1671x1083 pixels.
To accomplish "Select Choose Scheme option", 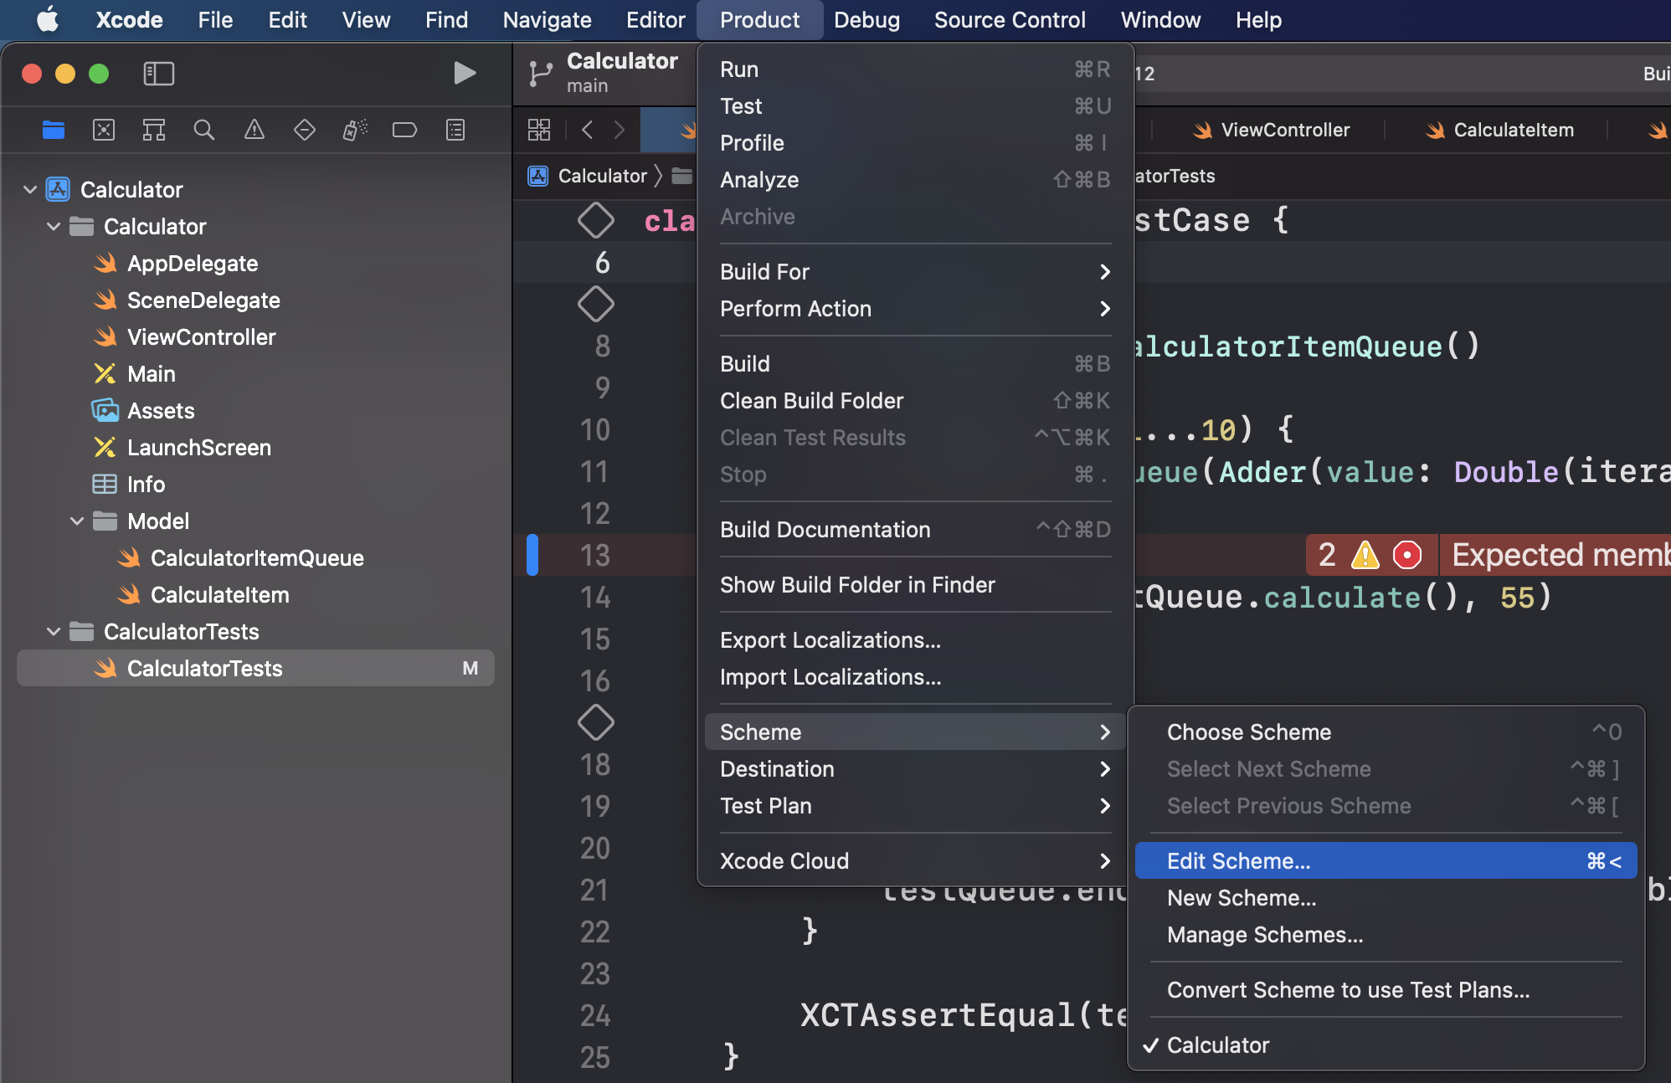I will 1386,732.
